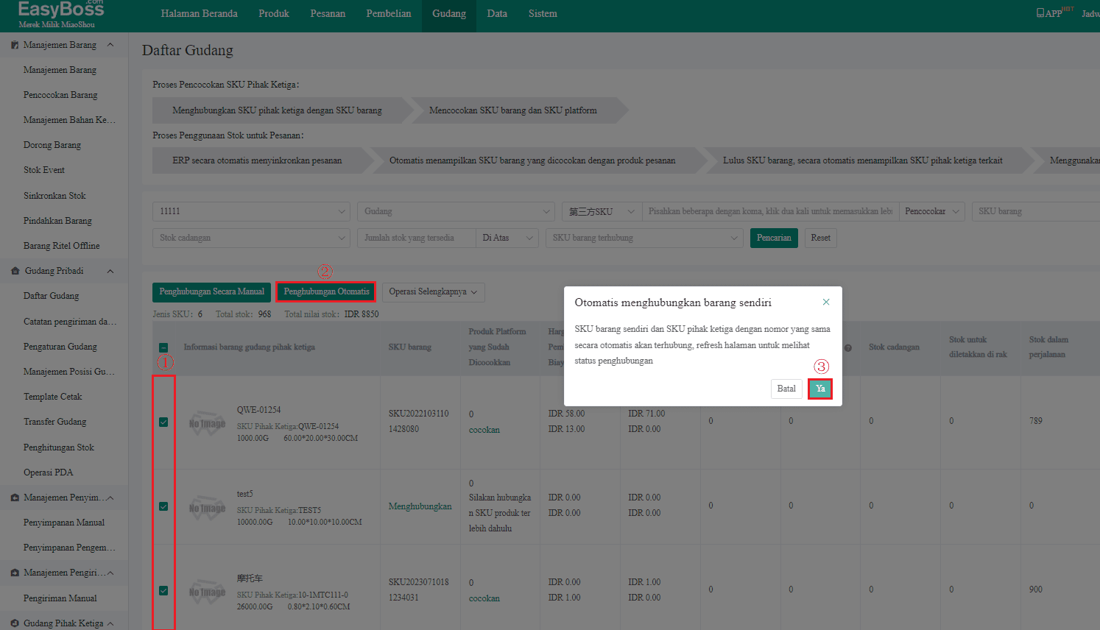Open the Sistem menu

tap(543, 14)
